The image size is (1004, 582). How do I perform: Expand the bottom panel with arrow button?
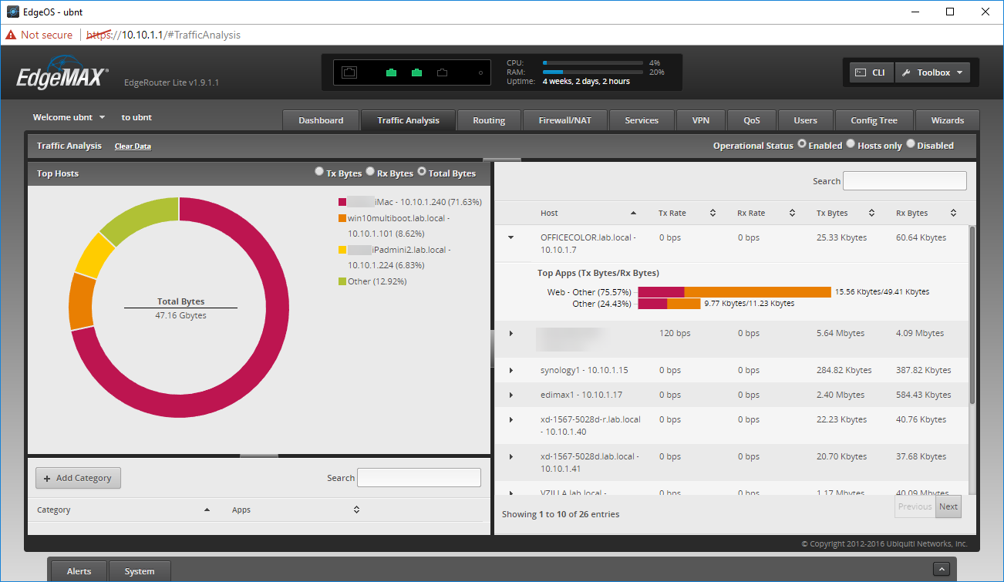tap(941, 569)
